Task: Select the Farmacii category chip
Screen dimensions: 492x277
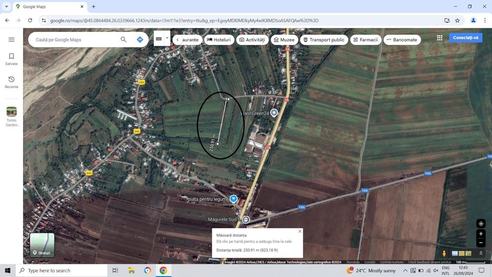Action: pos(366,40)
